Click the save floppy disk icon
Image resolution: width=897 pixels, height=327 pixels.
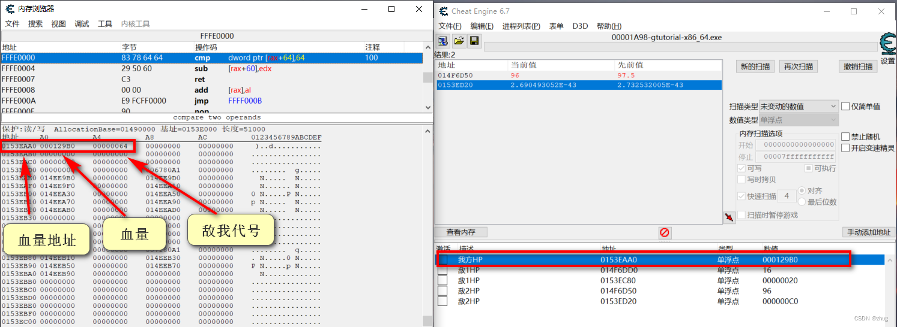(474, 41)
